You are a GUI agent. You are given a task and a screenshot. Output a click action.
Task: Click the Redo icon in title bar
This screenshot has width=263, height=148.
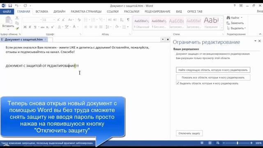click(25, 5)
